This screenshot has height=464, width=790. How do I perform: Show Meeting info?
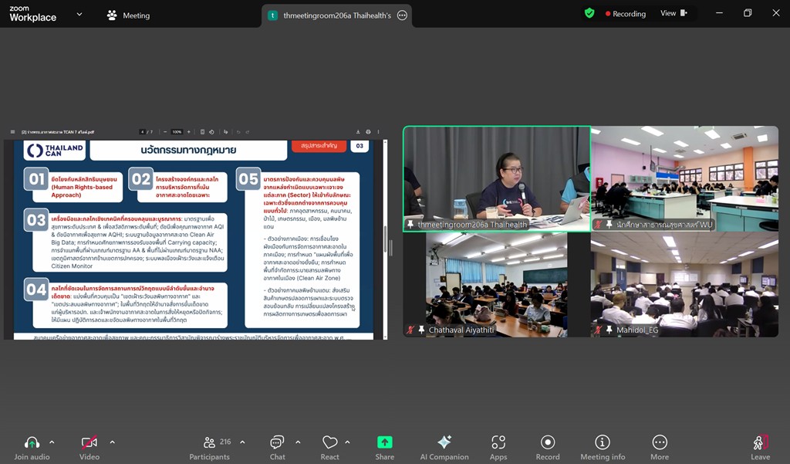click(x=603, y=447)
